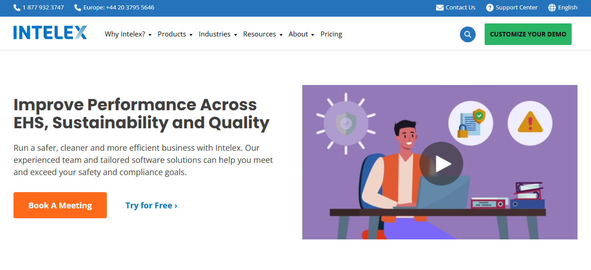Click the phone icon beside 1 877 number
Screen dimensions: 591x270
17,8
